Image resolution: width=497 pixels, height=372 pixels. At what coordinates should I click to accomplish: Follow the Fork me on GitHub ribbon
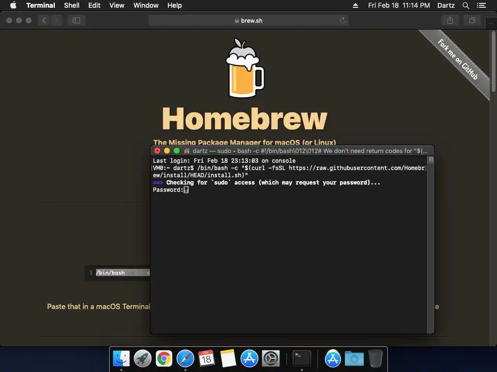click(458, 59)
